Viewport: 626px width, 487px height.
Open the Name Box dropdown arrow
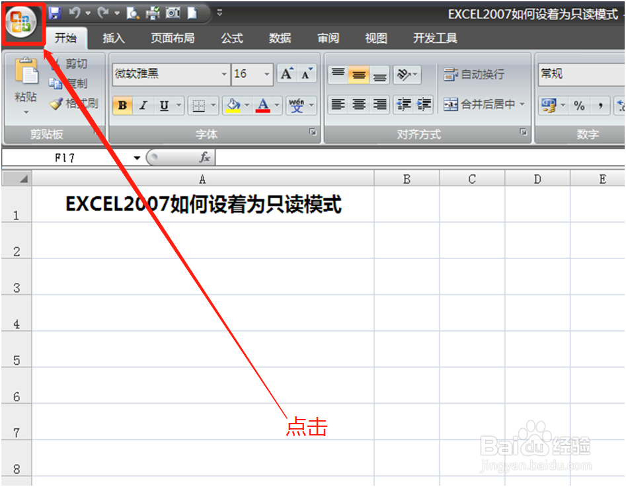pyautogui.click(x=137, y=158)
